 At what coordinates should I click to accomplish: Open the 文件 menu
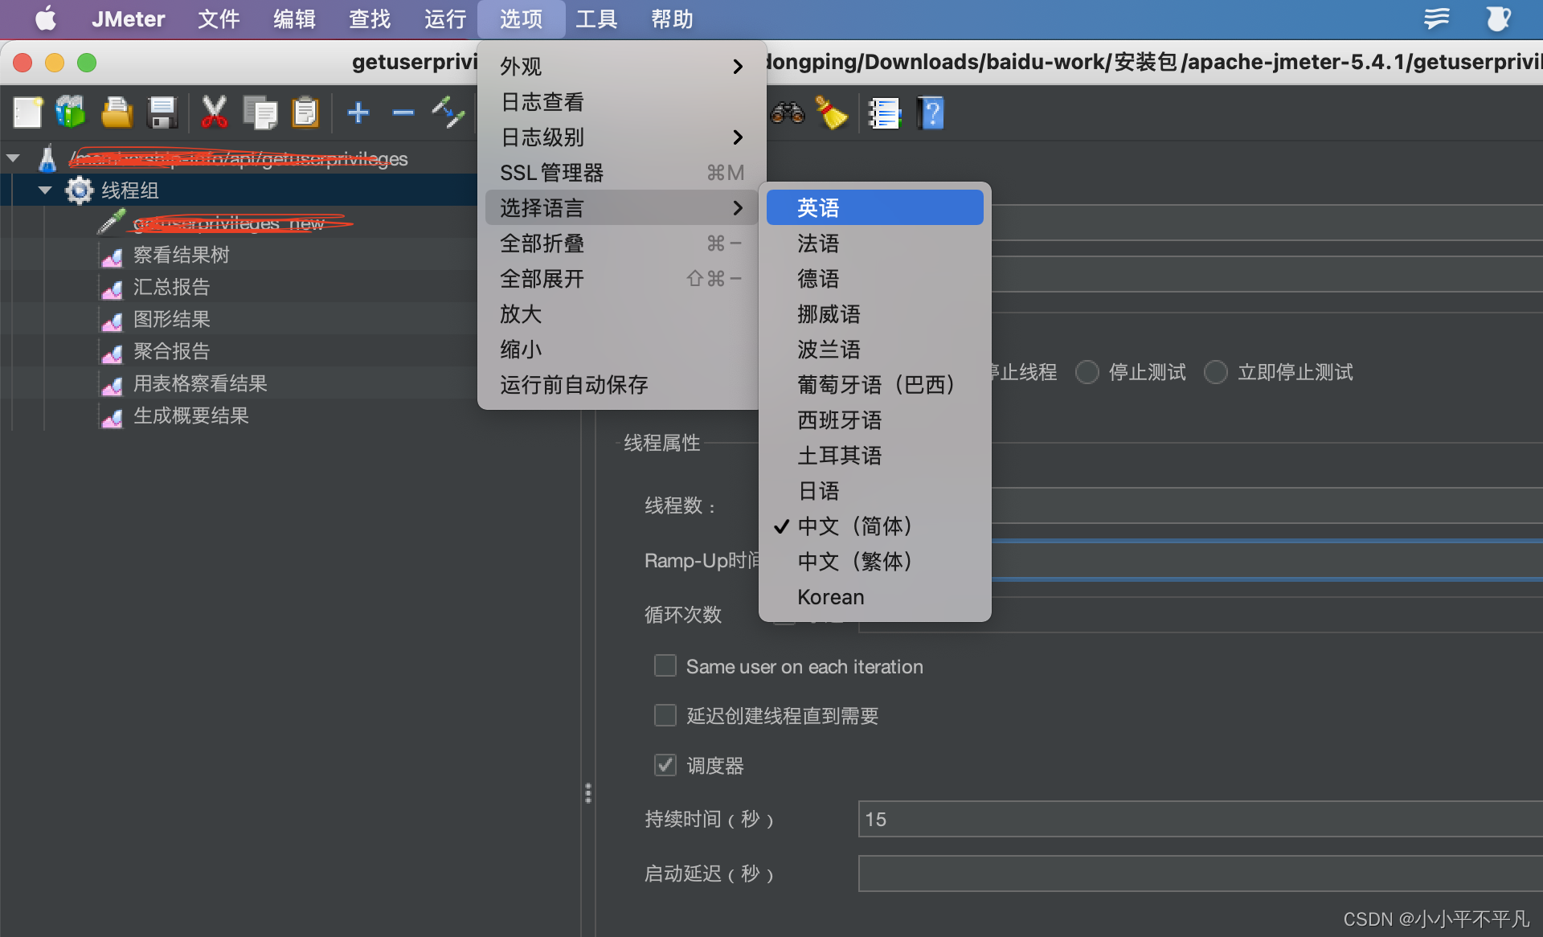(219, 18)
